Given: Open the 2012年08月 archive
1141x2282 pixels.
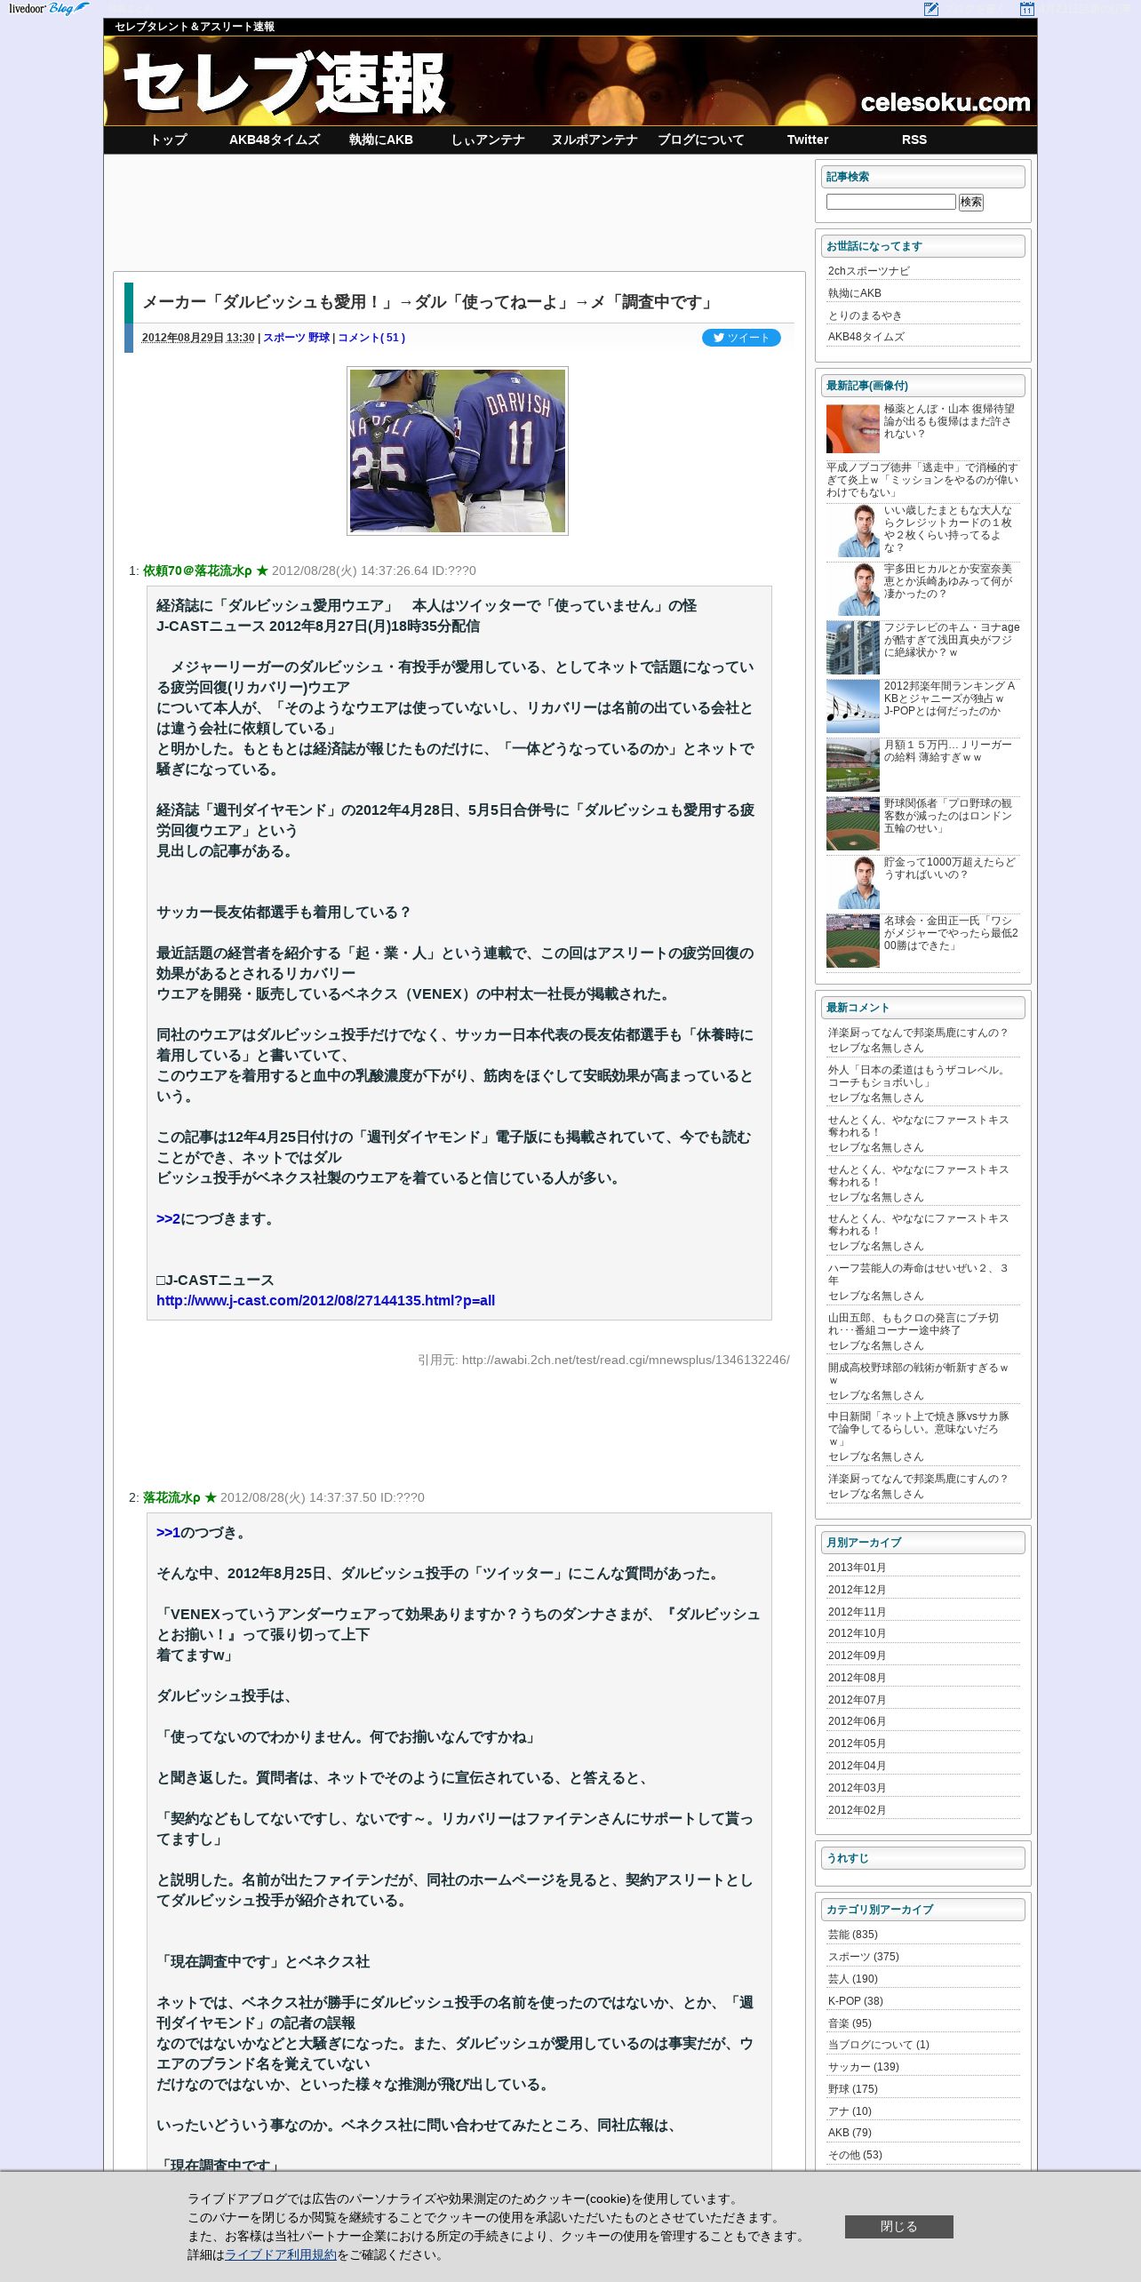Looking at the screenshot, I should pos(857,1678).
